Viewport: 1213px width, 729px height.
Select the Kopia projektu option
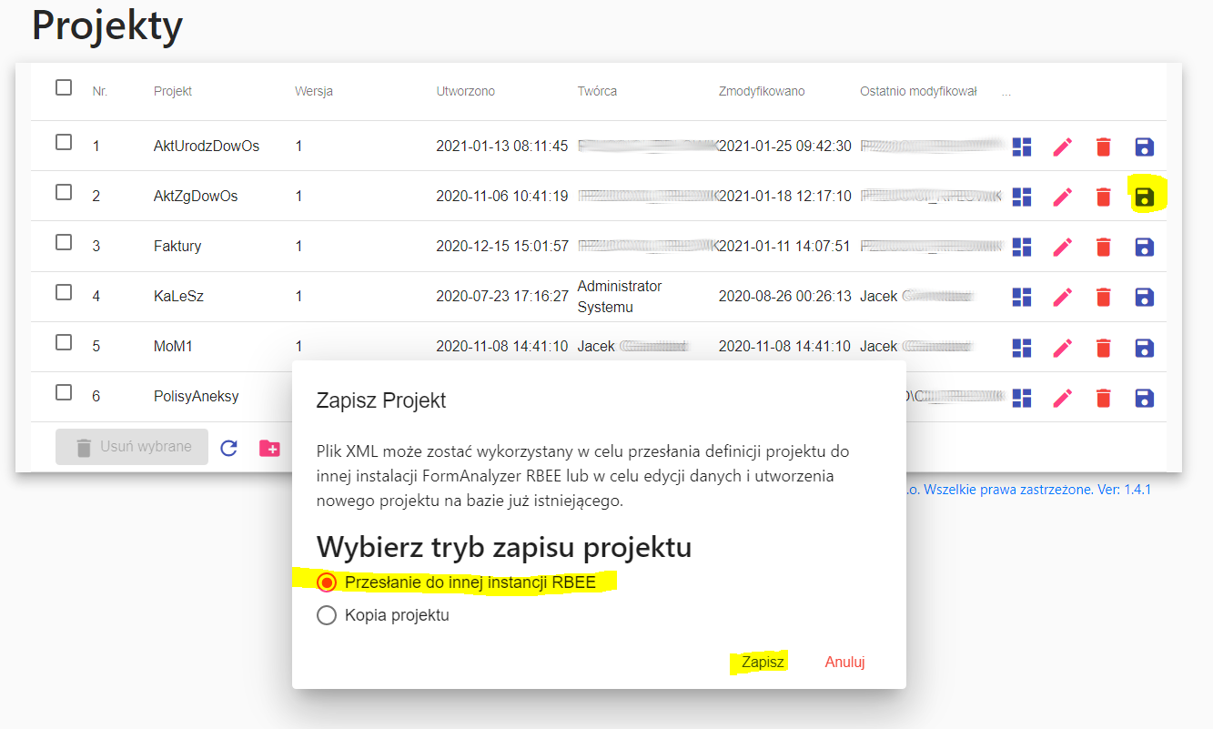pyautogui.click(x=327, y=614)
